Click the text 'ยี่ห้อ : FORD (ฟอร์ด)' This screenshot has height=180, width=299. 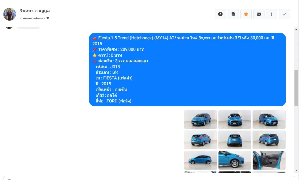tap(113, 101)
